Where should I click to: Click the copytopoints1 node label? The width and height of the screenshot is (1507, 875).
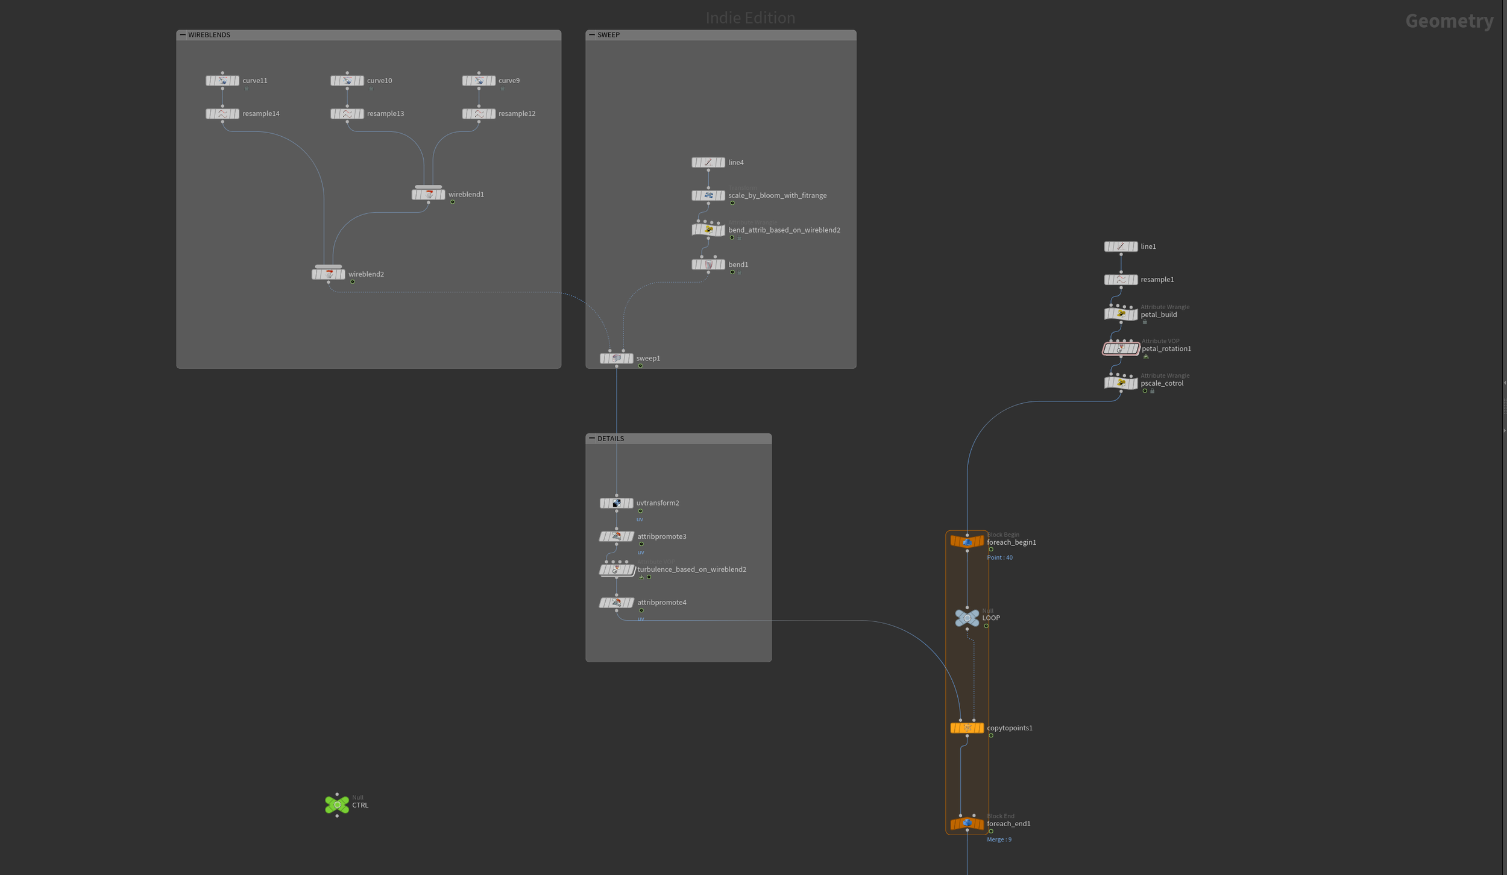[1010, 728]
